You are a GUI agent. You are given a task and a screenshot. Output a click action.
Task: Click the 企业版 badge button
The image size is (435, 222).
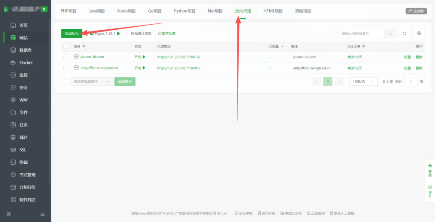tap(416, 11)
